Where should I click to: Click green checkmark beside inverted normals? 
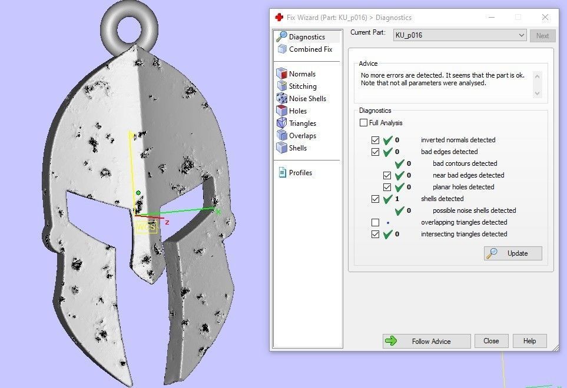pyautogui.click(x=387, y=140)
